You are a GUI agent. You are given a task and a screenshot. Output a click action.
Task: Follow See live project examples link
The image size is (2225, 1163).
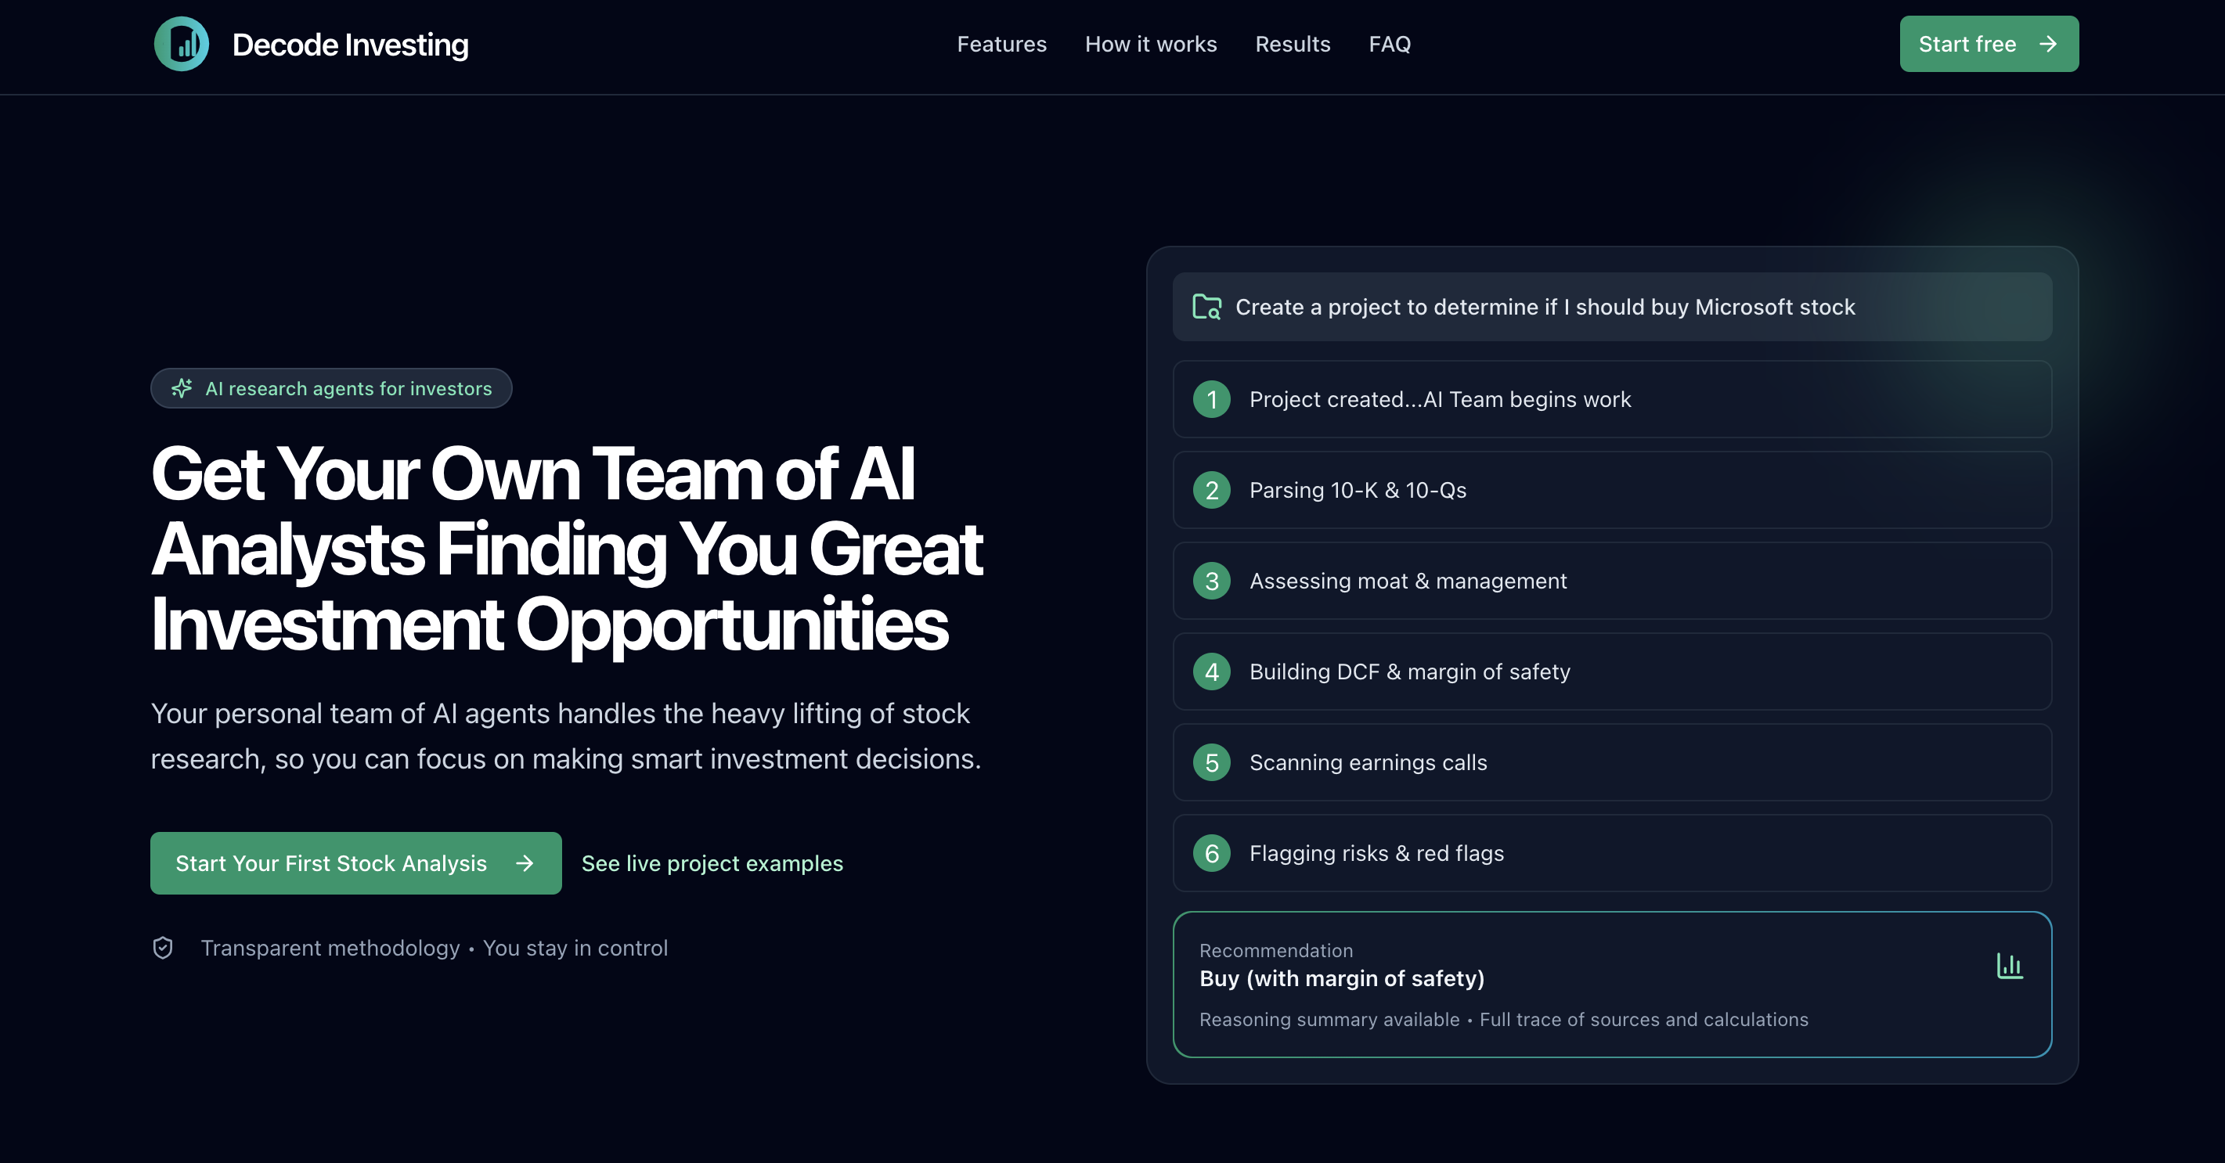712,863
